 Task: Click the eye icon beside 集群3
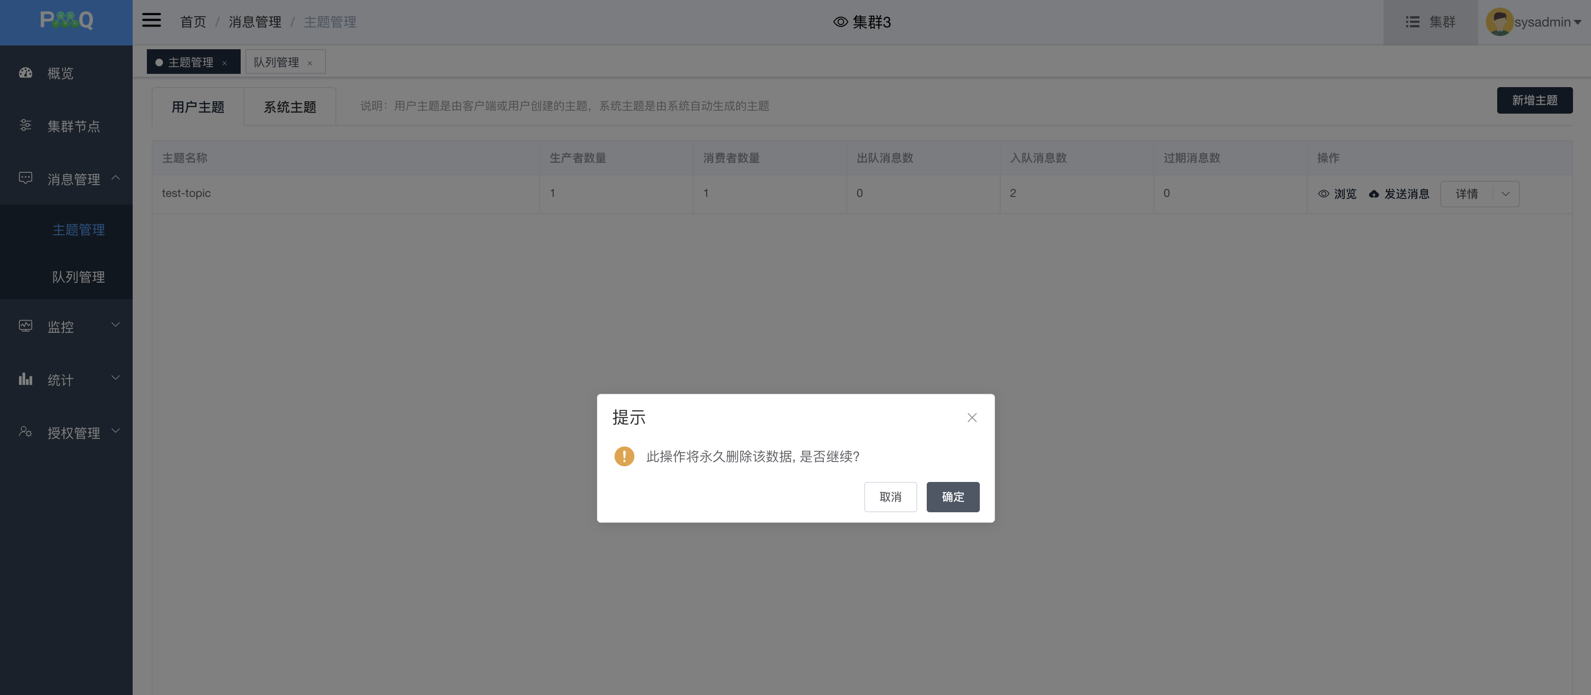pos(840,22)
